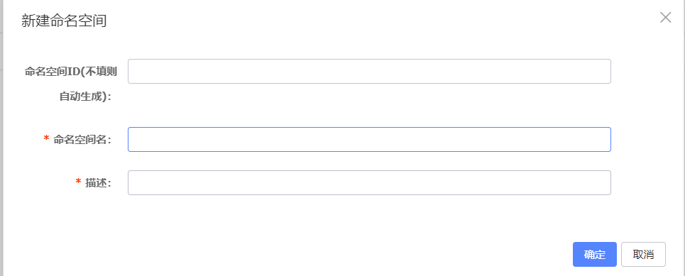Select the 描述 input field
Image resolution: width=685 pixels, height=276 pixels.
(369, 182)
